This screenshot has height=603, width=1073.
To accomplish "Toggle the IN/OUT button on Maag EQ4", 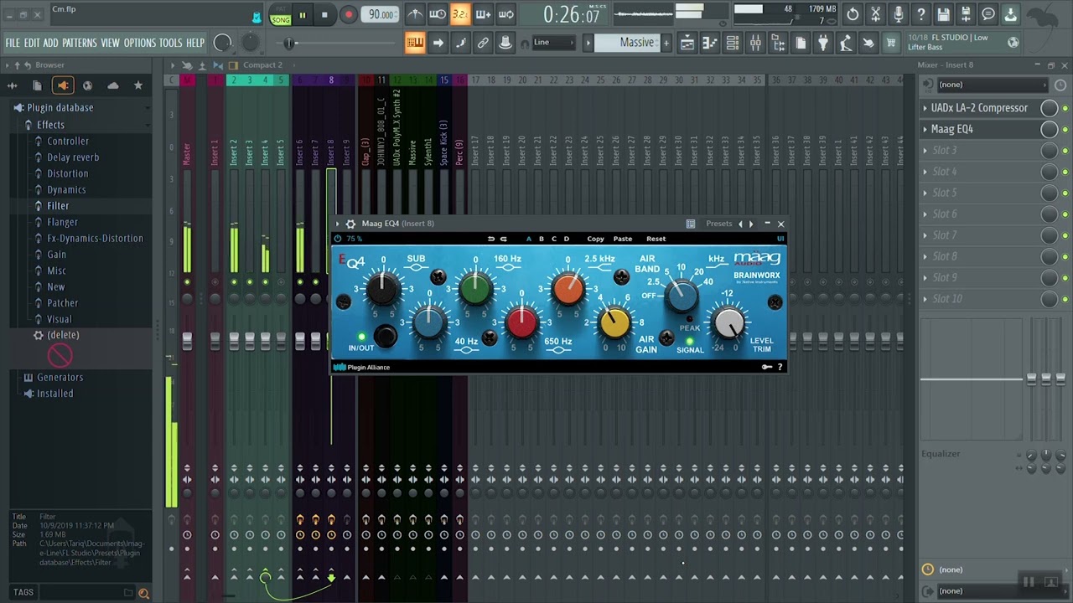I will click(385, 336).
